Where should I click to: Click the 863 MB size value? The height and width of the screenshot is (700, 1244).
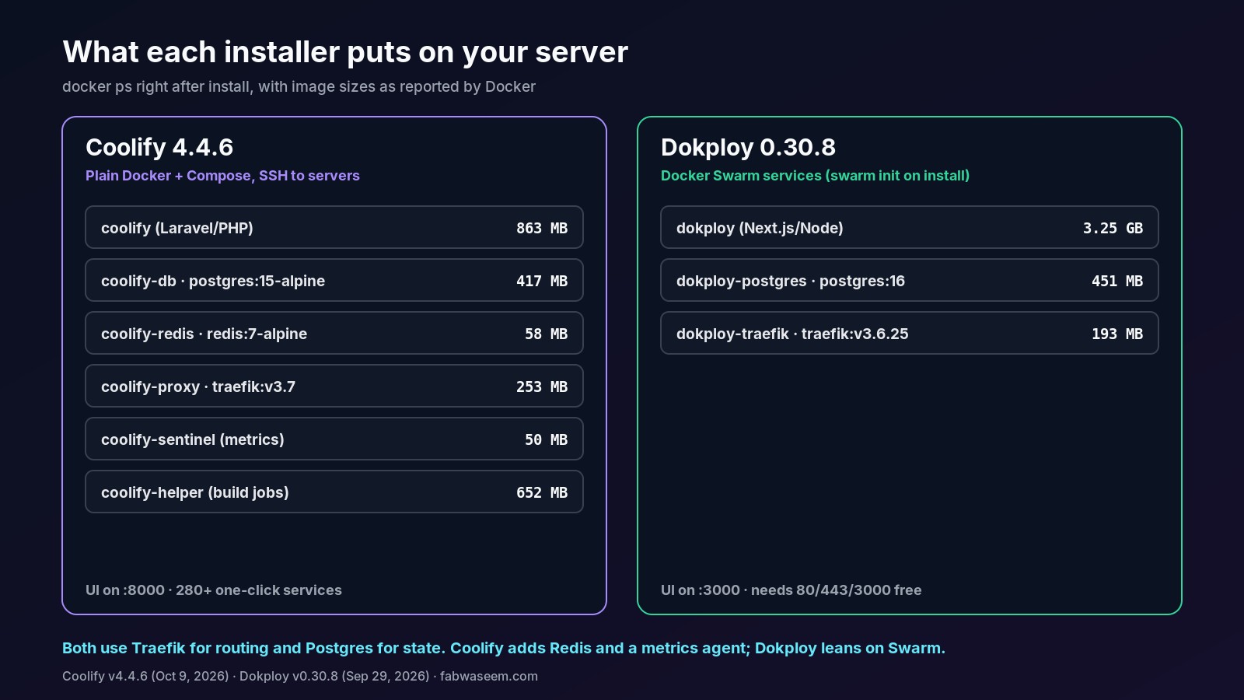(542, 228)
